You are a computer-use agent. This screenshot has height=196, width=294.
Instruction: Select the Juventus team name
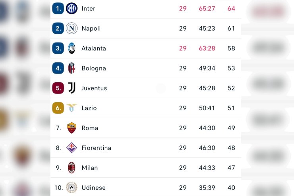point(94,88)
